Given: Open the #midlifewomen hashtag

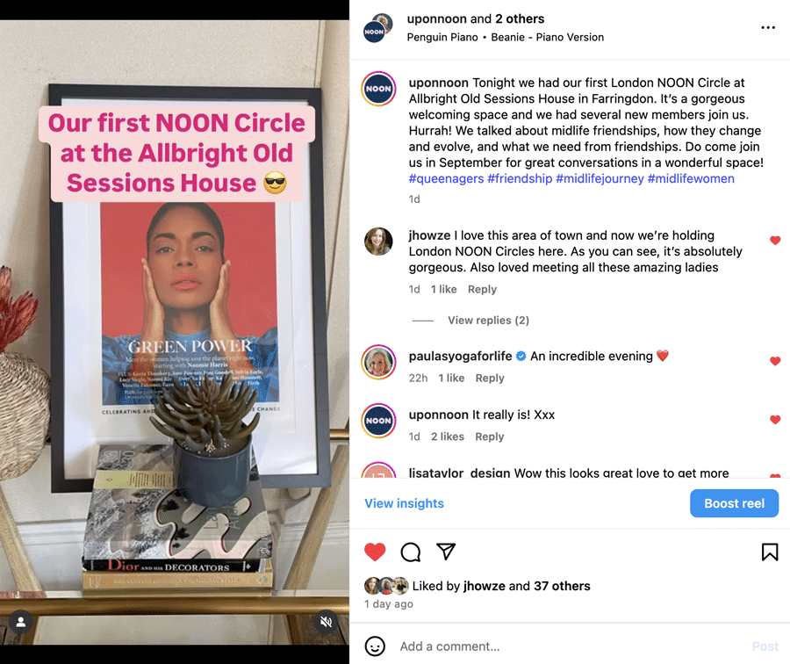Looking at the screenshot, I should (x=691, y=178).
